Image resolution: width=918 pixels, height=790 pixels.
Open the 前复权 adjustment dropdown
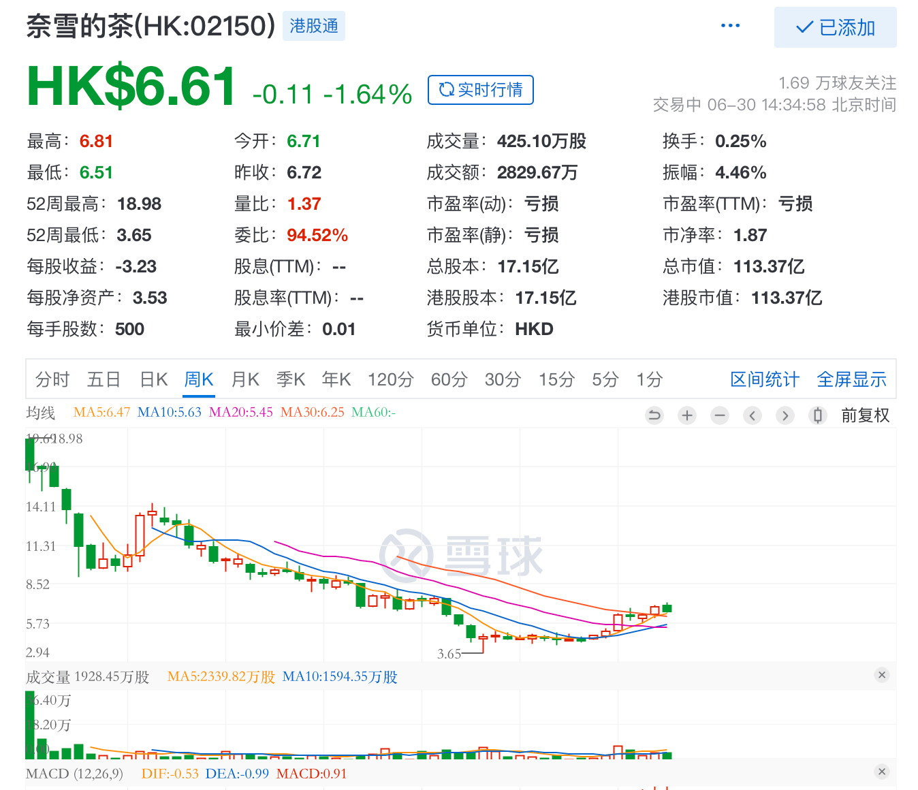tap(866, 415)
